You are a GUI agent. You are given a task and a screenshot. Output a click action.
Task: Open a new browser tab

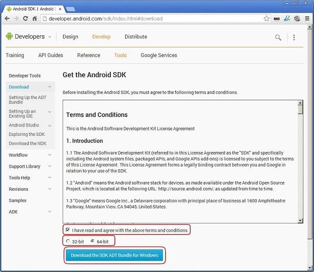point(70,9)
